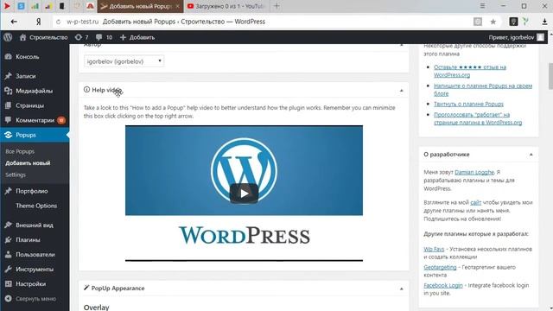Click the Внешний вид brush icon
The image size is (553, 311).
(8, 225)
